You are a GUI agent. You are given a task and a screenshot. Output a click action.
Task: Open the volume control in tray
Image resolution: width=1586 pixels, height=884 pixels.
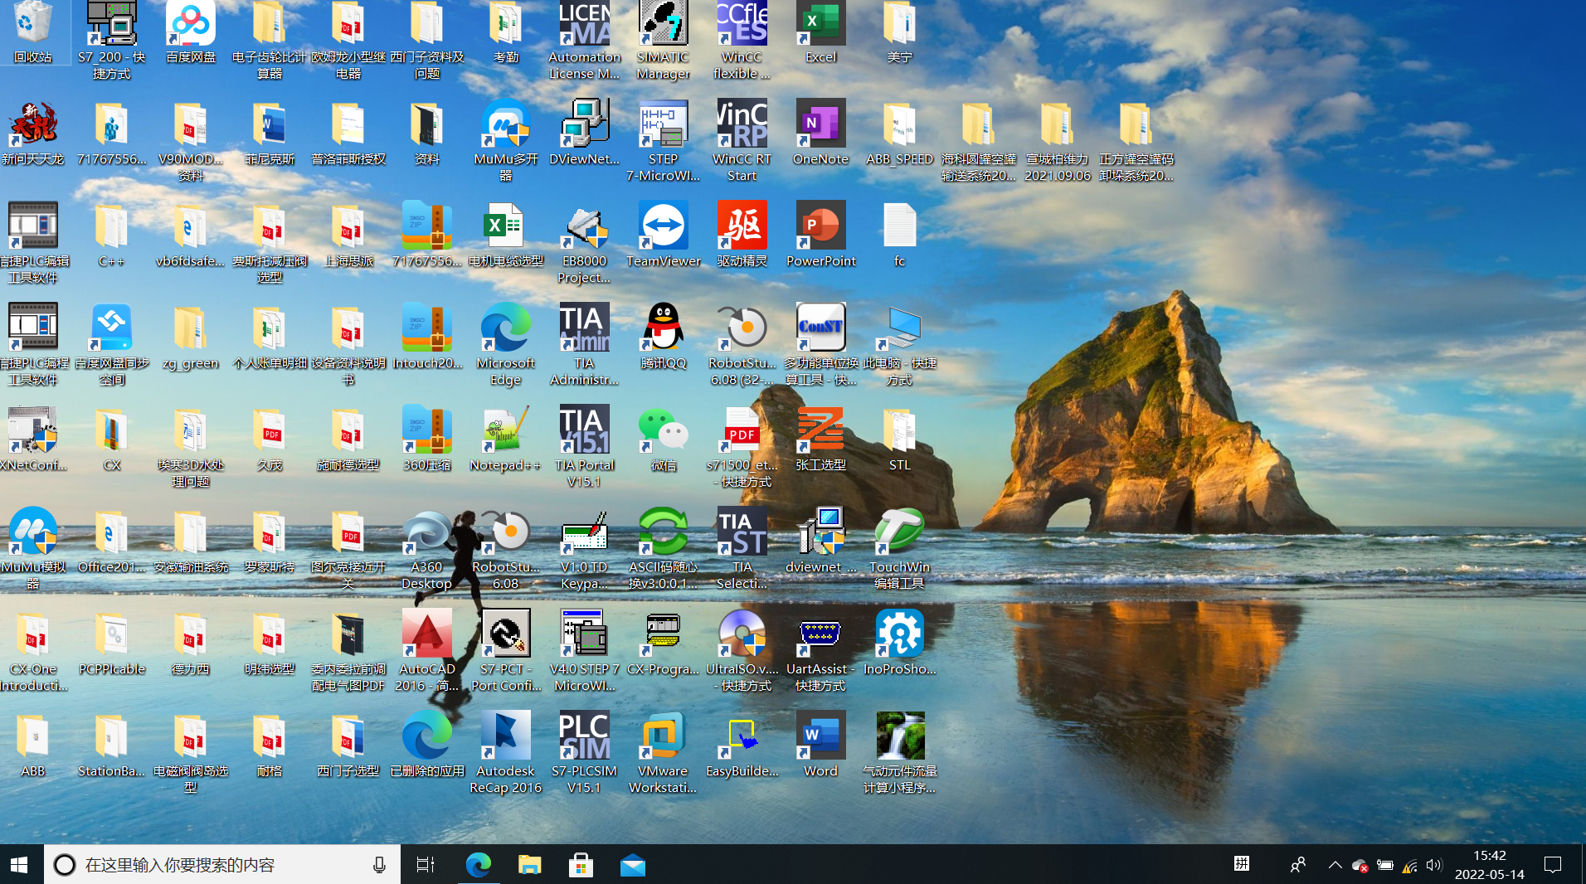pyautogui.click(x=1434, y=865)
